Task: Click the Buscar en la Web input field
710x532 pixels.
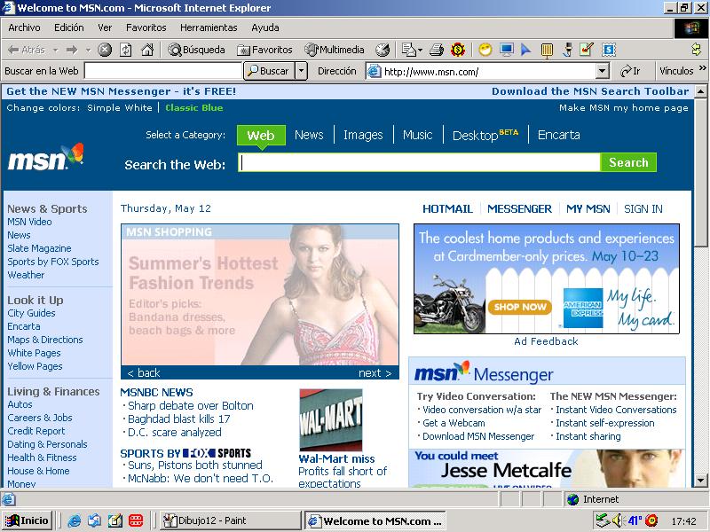Action: pos(163,71)
